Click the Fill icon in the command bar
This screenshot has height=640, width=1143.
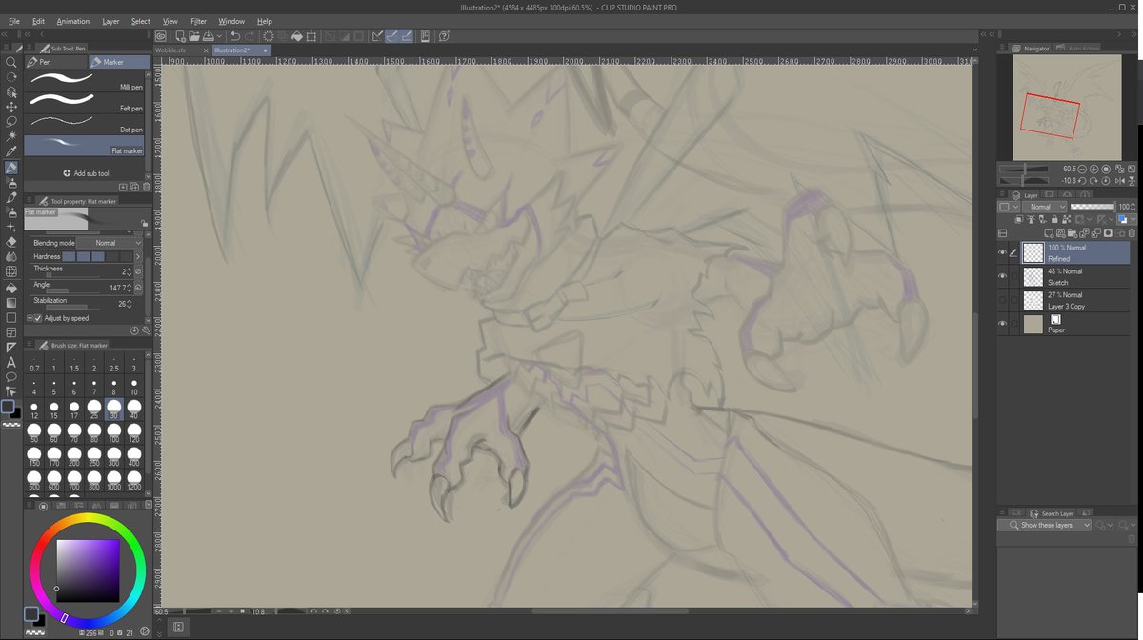(296, 36)
